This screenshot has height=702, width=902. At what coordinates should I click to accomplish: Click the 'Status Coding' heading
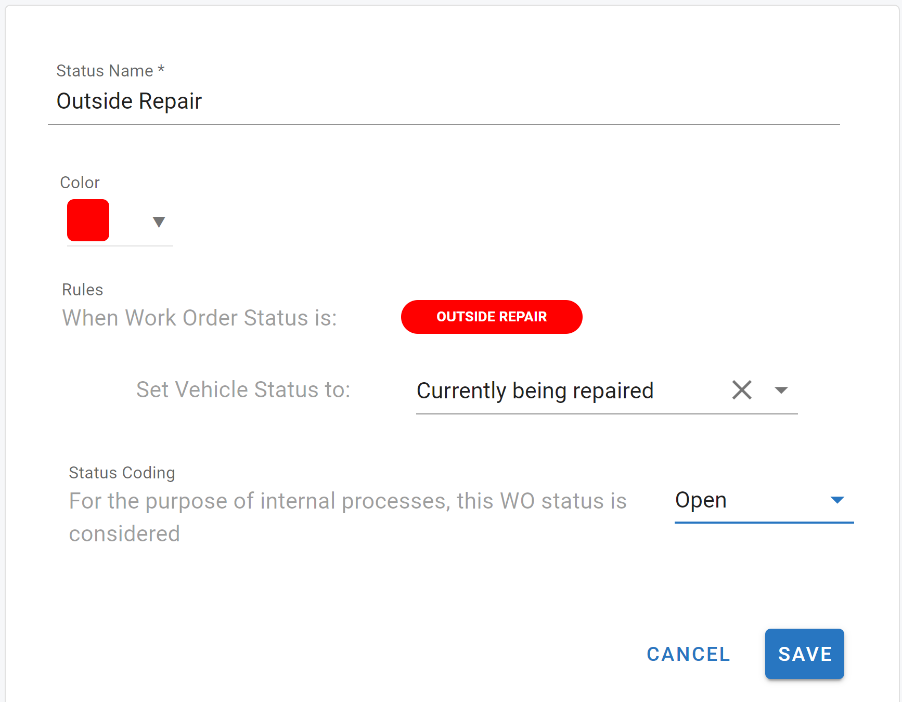(122, 473)
